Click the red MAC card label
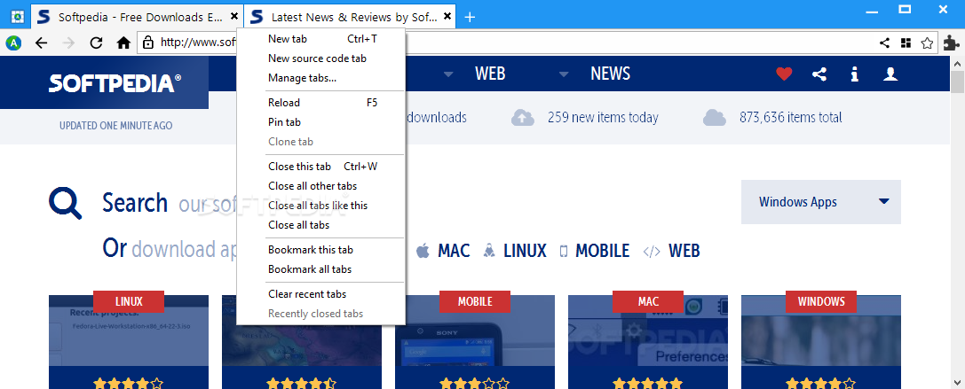 tap(648, 302)
